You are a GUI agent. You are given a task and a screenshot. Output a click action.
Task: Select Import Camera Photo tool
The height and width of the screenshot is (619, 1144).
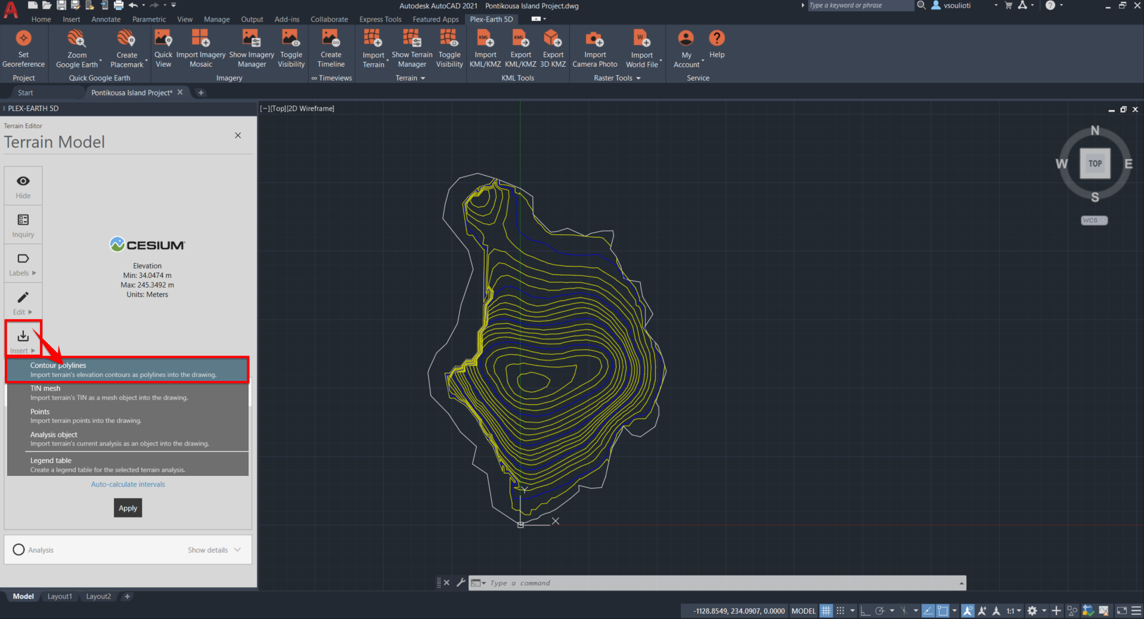[594, 39]
